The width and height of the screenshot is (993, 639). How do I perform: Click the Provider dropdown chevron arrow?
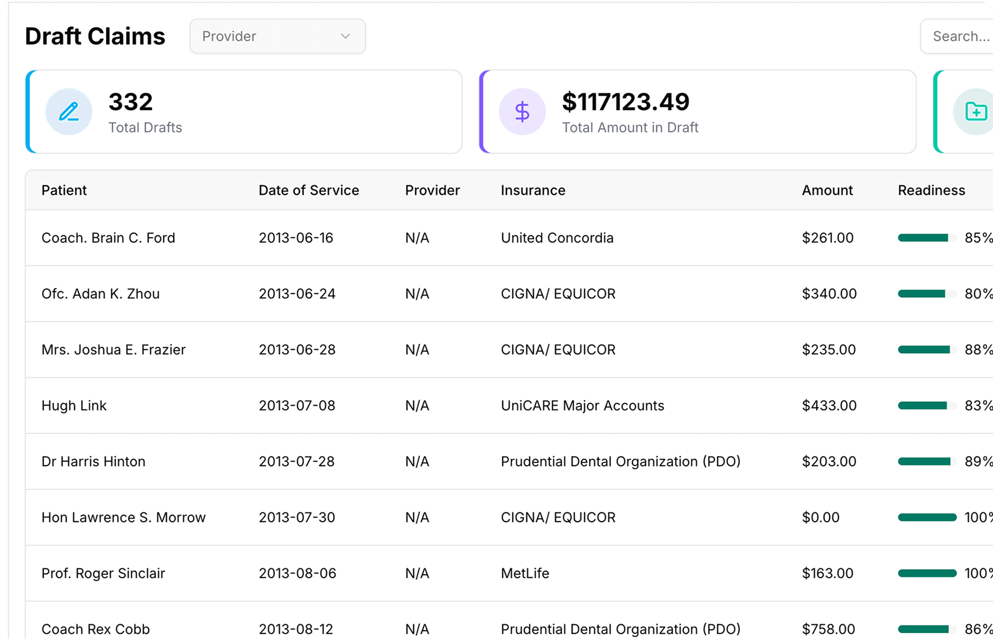(x=345, y=36)
